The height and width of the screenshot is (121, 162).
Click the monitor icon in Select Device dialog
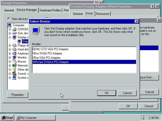(36, 31)
